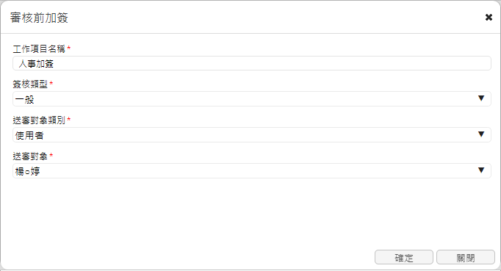The image size is (501, 271).
Task: Click the 審核前加簽 dialog title
Action: point(39,18)
